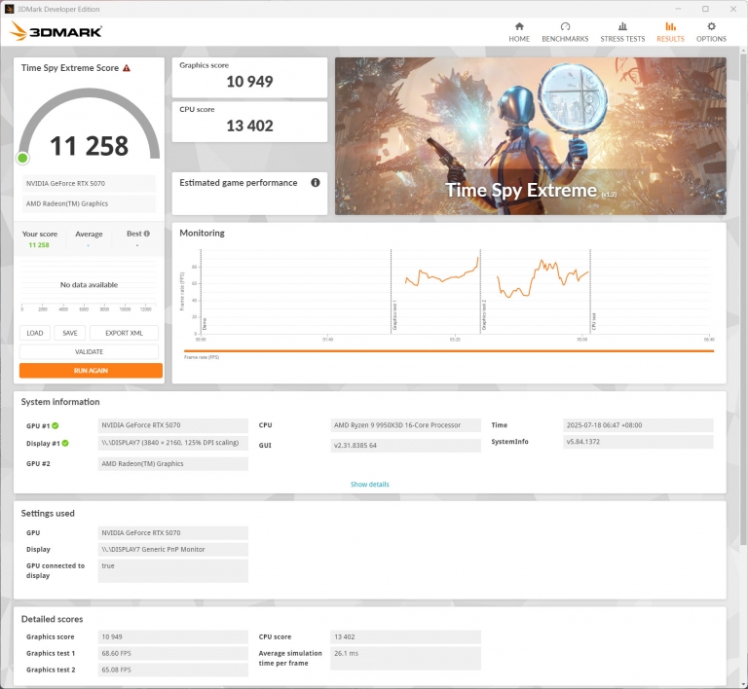
Task: Click the SAVE button
Action: click(70, 333)
